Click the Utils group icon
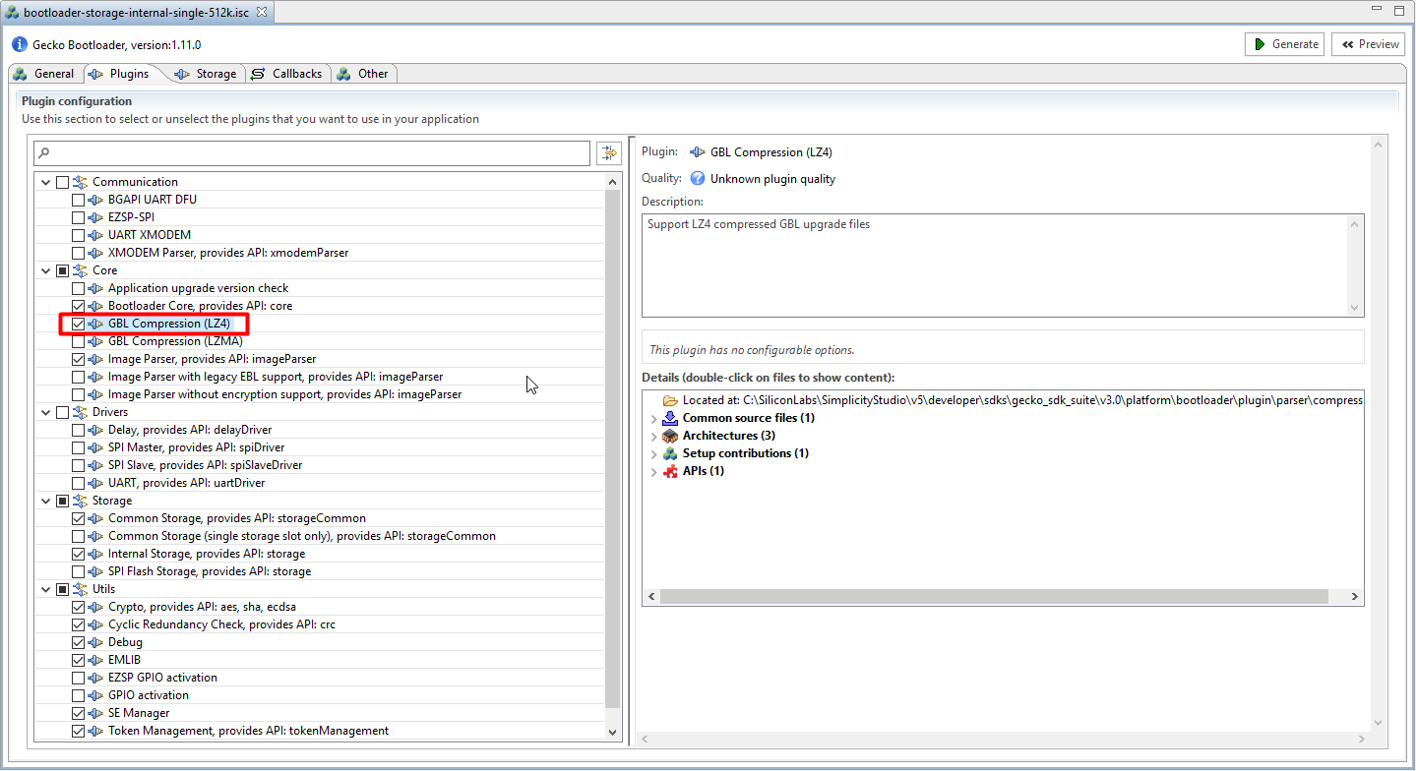Viewport: 1416px width, 771px height. click(x=80, y=589)
